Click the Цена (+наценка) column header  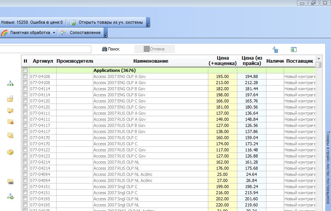pos(223,61)
